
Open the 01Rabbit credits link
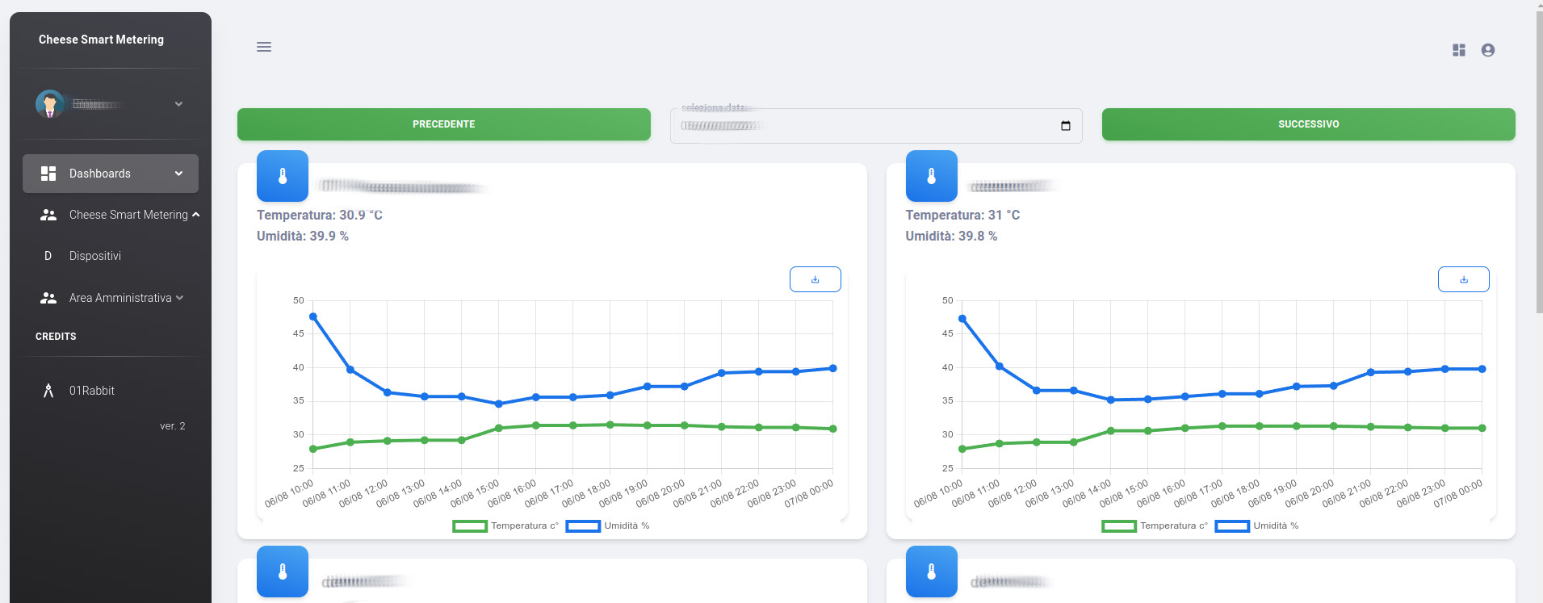point(92,391)
